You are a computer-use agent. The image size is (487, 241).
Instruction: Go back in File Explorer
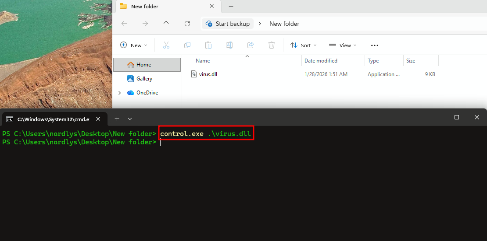tap(124, 24)
